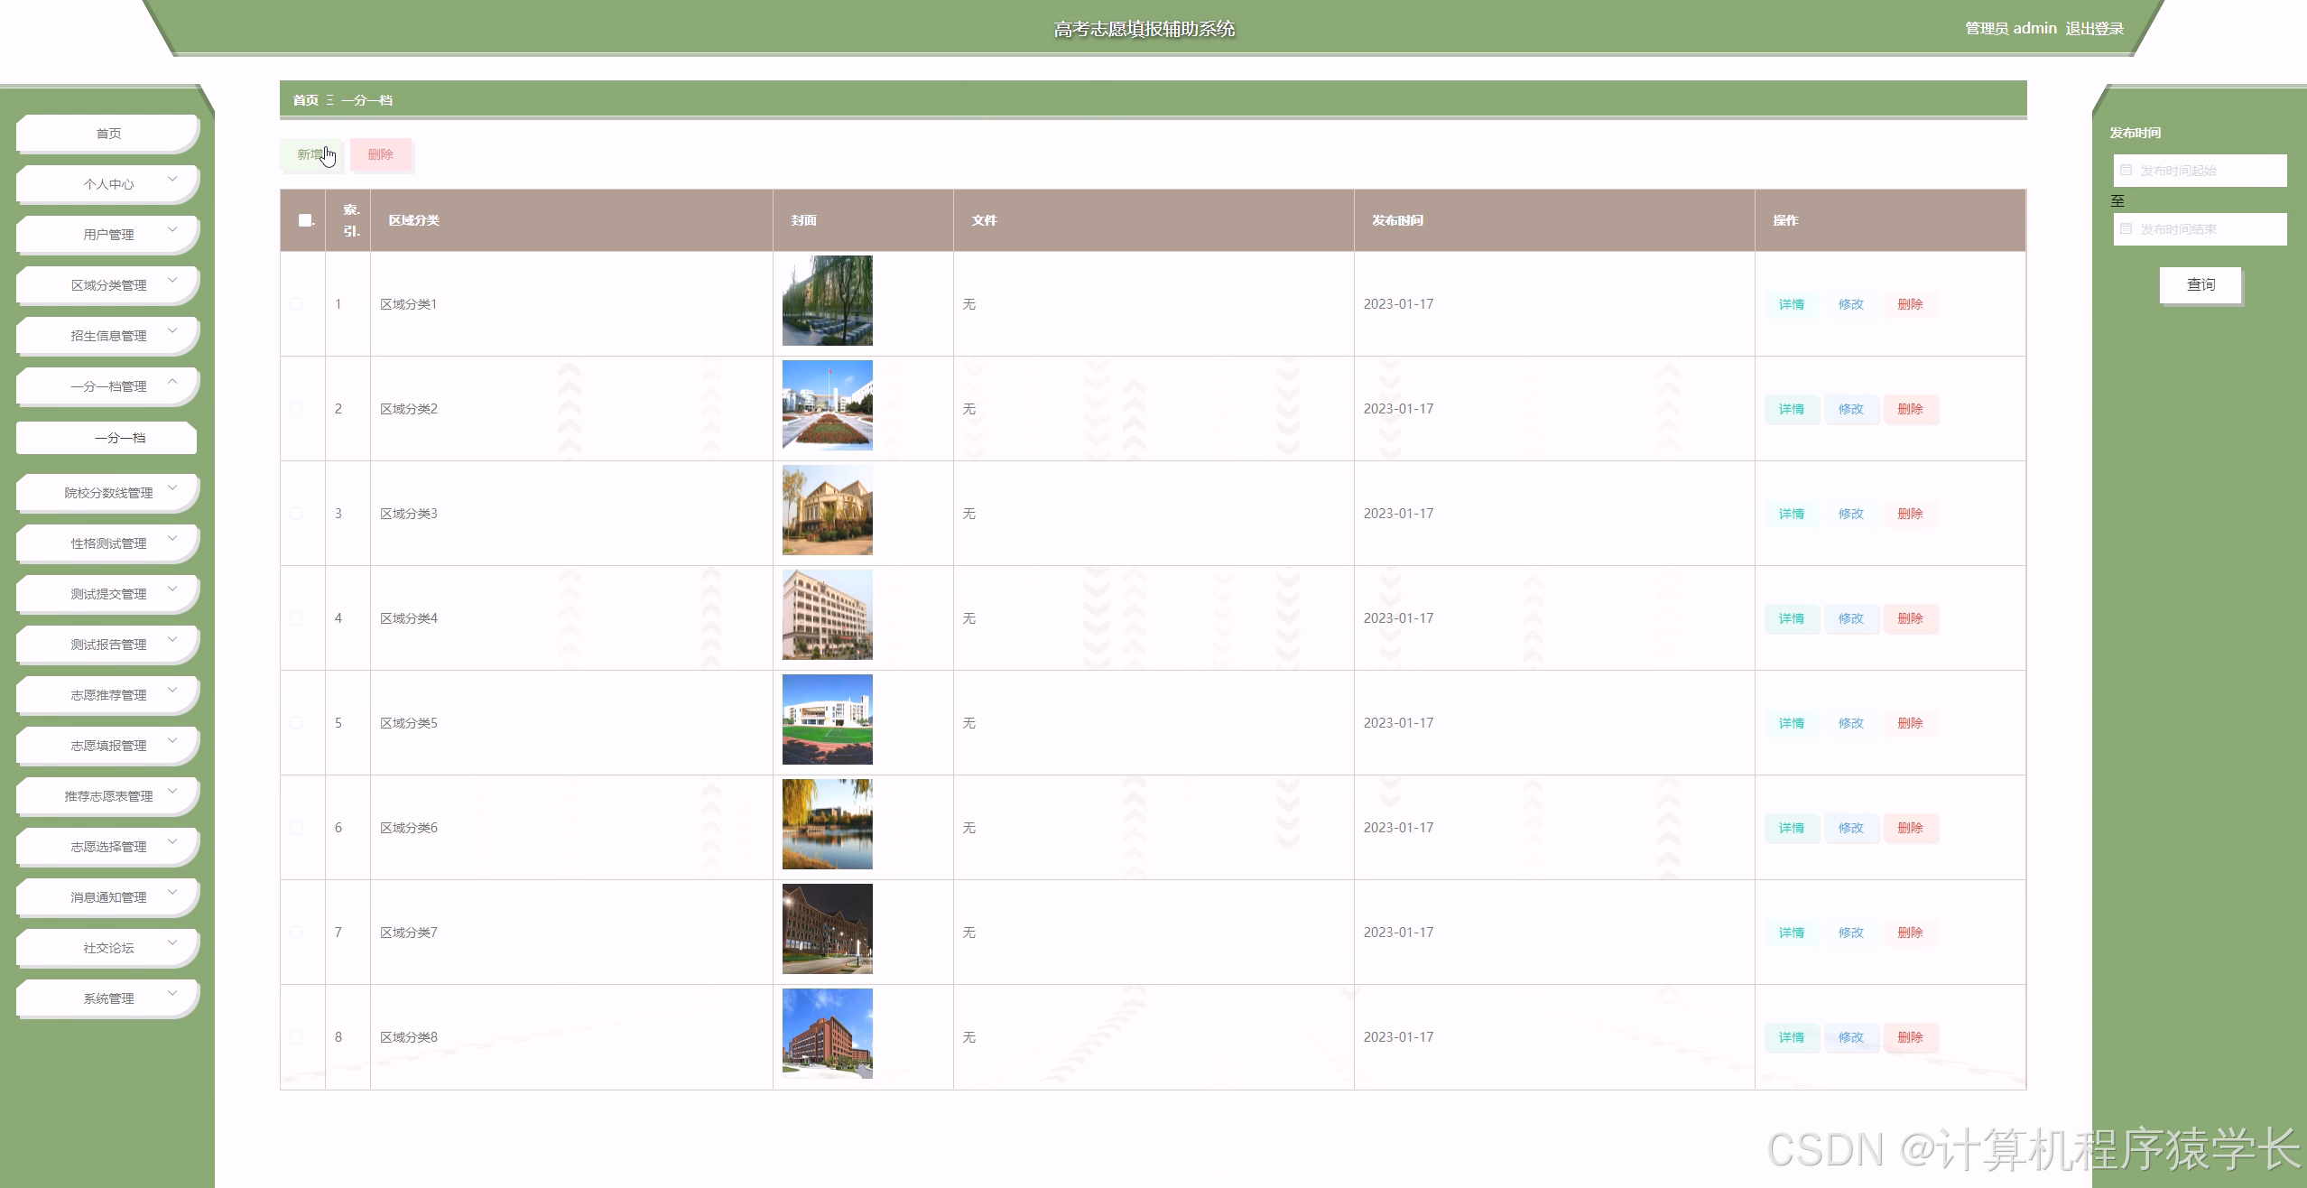The image size is (2307, 1188).
Task: Click 退出登录 in the header
Action: (2094, 29)
